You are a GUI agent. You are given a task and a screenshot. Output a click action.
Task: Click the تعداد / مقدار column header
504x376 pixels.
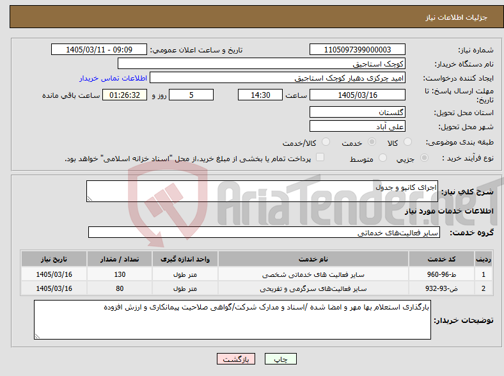coord(119,259)
